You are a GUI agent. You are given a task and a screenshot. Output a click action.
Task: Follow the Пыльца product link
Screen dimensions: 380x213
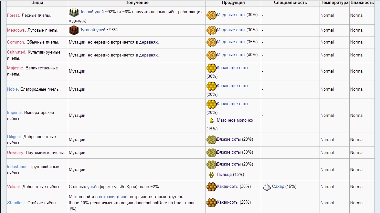[x=224, y=175]
